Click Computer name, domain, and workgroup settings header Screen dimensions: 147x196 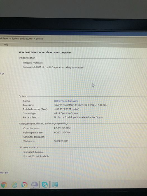[x=43, y=124]
